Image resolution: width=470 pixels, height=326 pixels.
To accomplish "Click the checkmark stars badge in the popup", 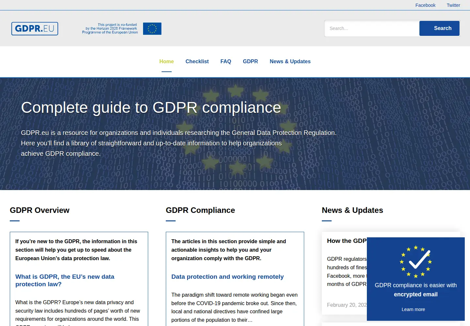I will 416,262.
